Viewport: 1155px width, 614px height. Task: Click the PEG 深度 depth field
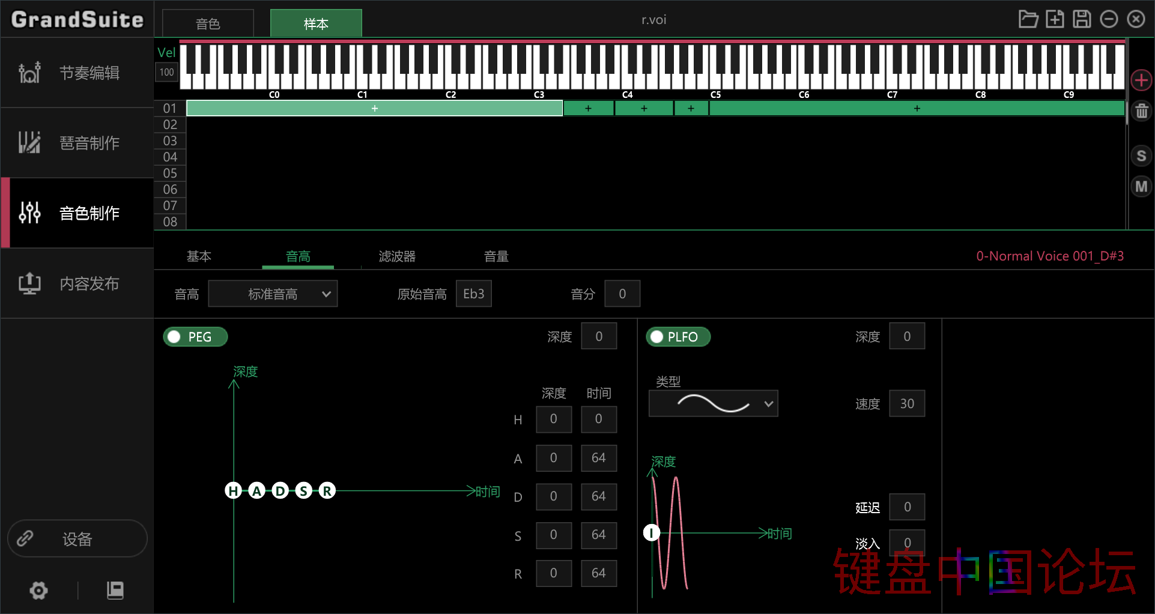[599, 337]
